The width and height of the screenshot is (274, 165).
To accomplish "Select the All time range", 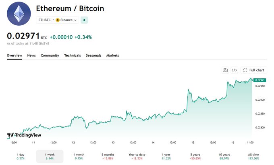I will (x=253, y=156).
